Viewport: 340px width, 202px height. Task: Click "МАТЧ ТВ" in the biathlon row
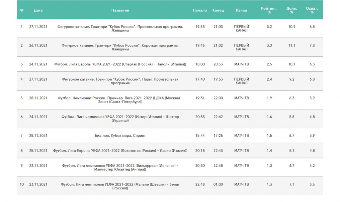(x=241, y=136)
